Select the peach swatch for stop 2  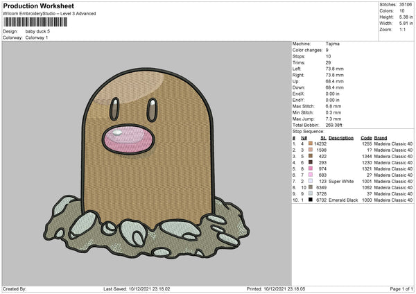tap(311, 150)
